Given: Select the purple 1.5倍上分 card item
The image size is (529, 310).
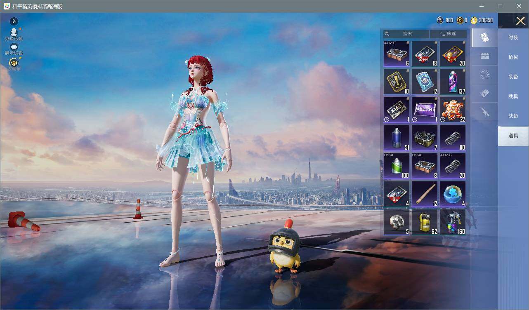Looking at the screenshot, I should click(x=425, y=110).
